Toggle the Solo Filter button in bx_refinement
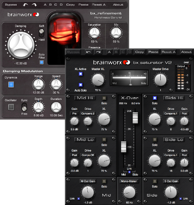The height and width of the screenshot is (205, 194). pos(41,62)
